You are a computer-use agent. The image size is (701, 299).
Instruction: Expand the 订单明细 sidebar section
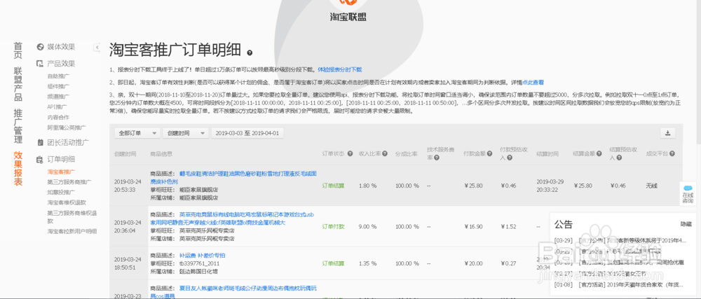tap(61, 160)
